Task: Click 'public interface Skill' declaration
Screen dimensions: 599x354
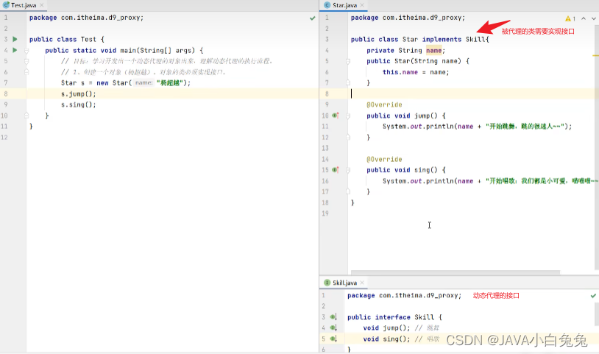Action: pos(390,317)
